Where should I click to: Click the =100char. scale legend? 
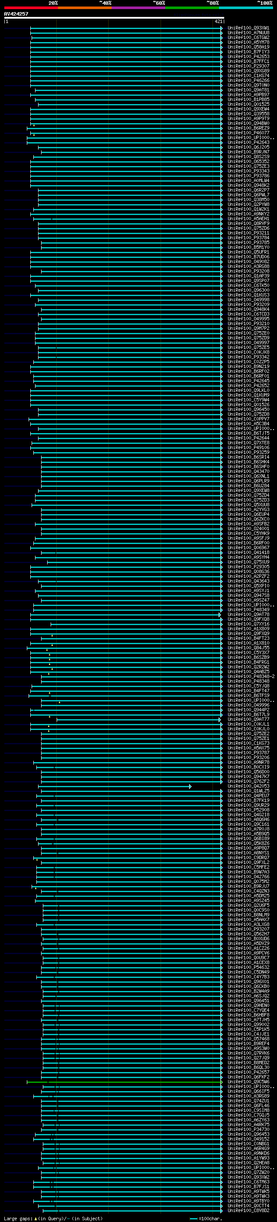tap(206, 1218)
